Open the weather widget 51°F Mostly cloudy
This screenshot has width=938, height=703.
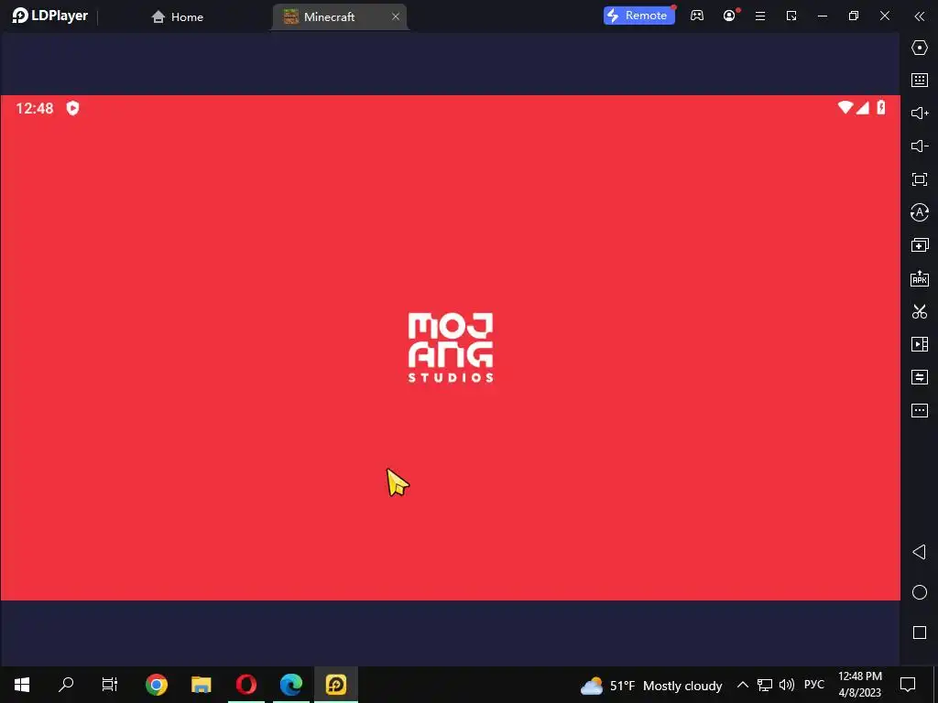(651, 686)
